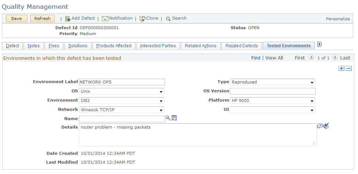Open Details in popup window icon
Viewport: 358px width, 174px height.
coord(320,126)
